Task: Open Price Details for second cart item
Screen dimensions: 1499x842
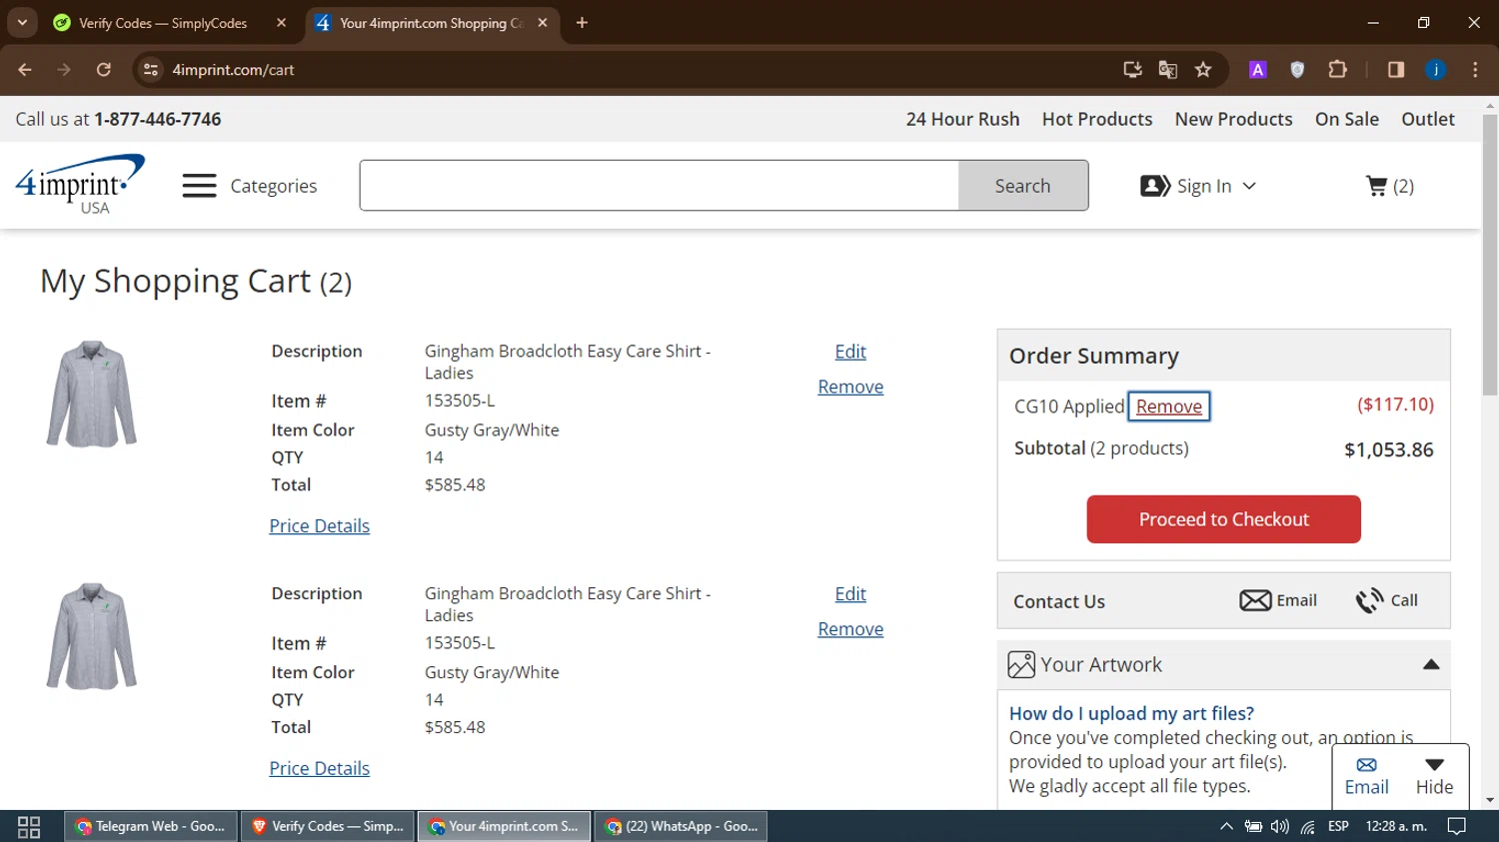Action: click(x=320, y=769)
